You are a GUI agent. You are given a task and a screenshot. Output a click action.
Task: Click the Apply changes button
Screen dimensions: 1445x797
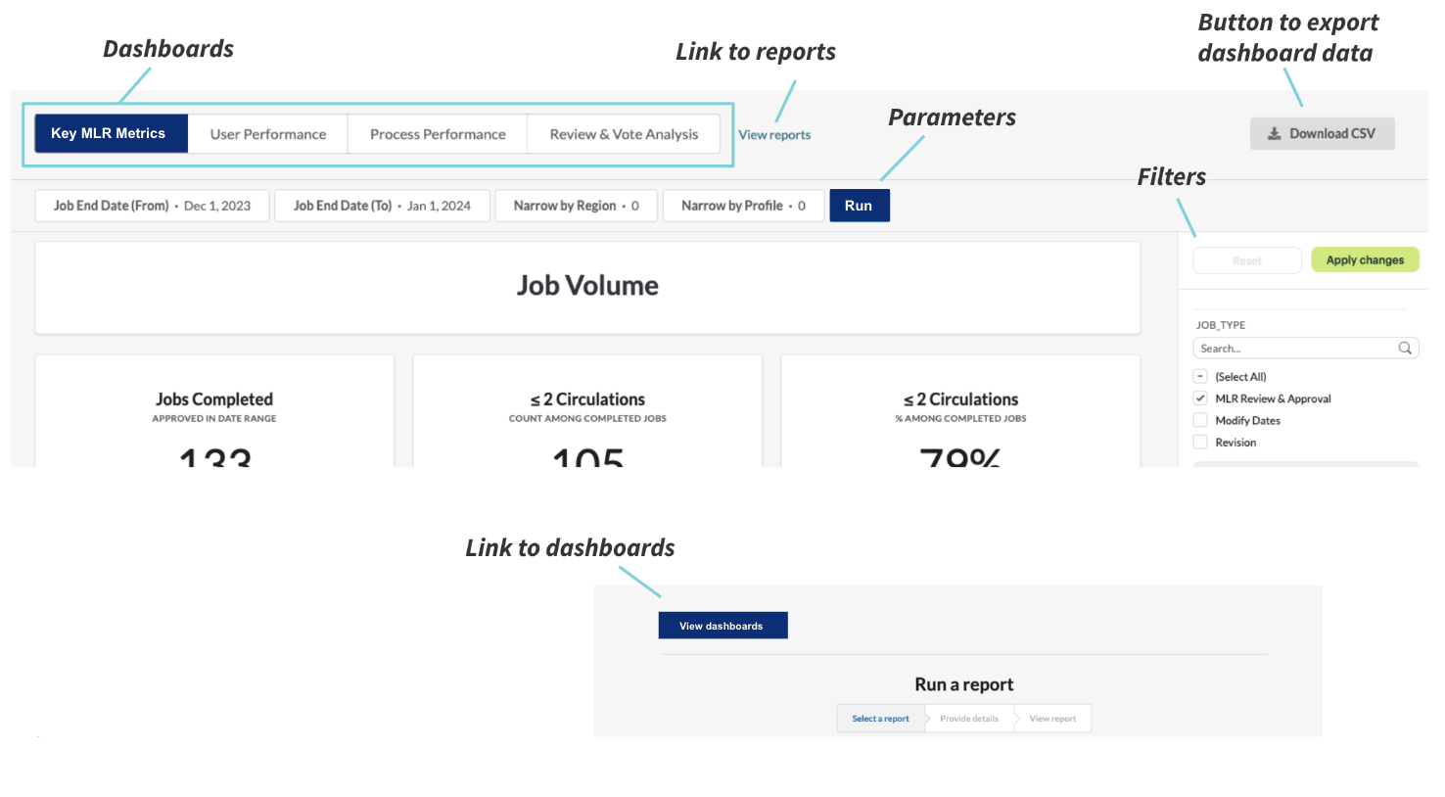point(1365,260)
